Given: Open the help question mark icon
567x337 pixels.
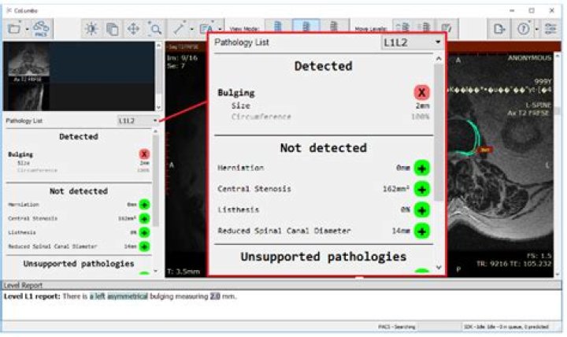Looking at the screenshot, I should (524, 28).
